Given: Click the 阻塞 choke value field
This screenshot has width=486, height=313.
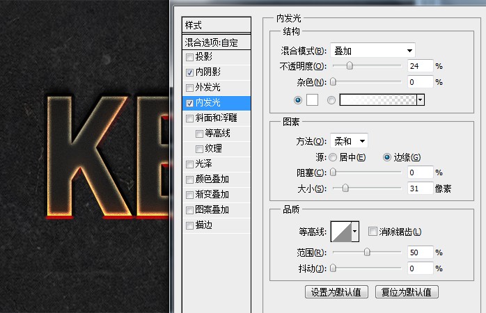Looking at the screenshot, I should click(420, 172).
